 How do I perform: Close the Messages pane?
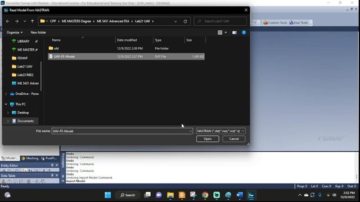63,181
